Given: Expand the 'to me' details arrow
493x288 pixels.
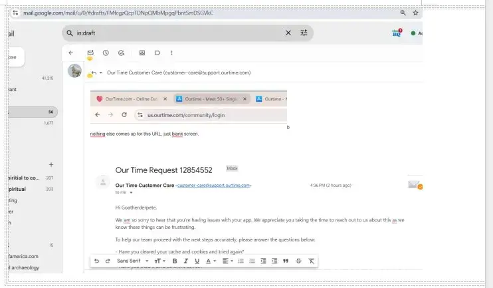Looking at the screenshot, I should click(131, 193).
